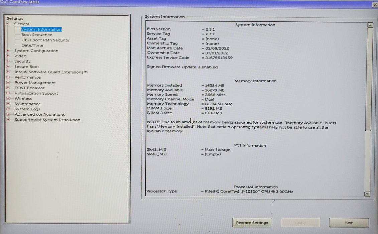
Task: Select the Performance category label
Action: 27,77
